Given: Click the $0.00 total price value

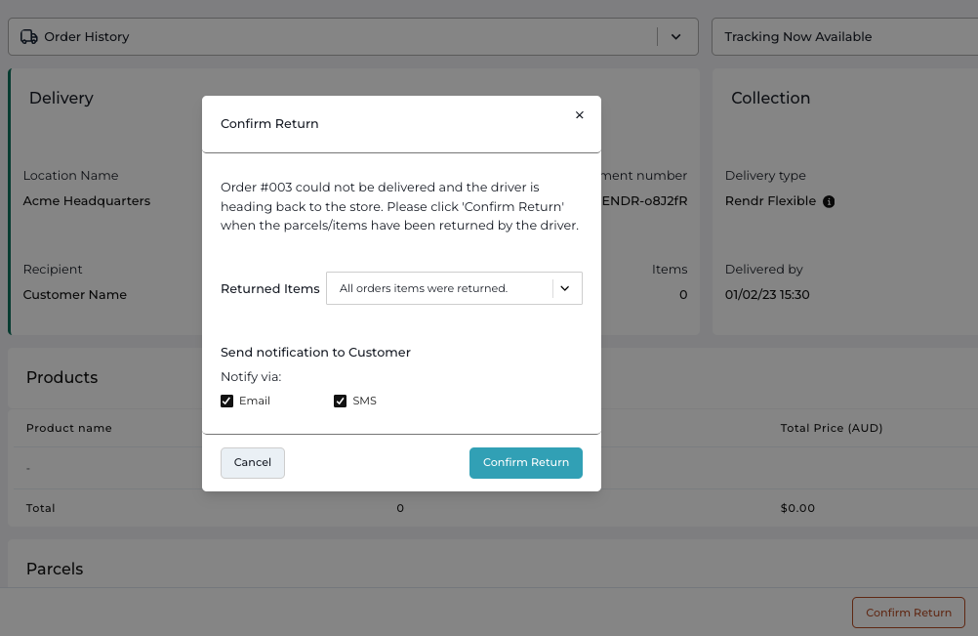Looking at the screenshot, I should (x=797, y=508).
